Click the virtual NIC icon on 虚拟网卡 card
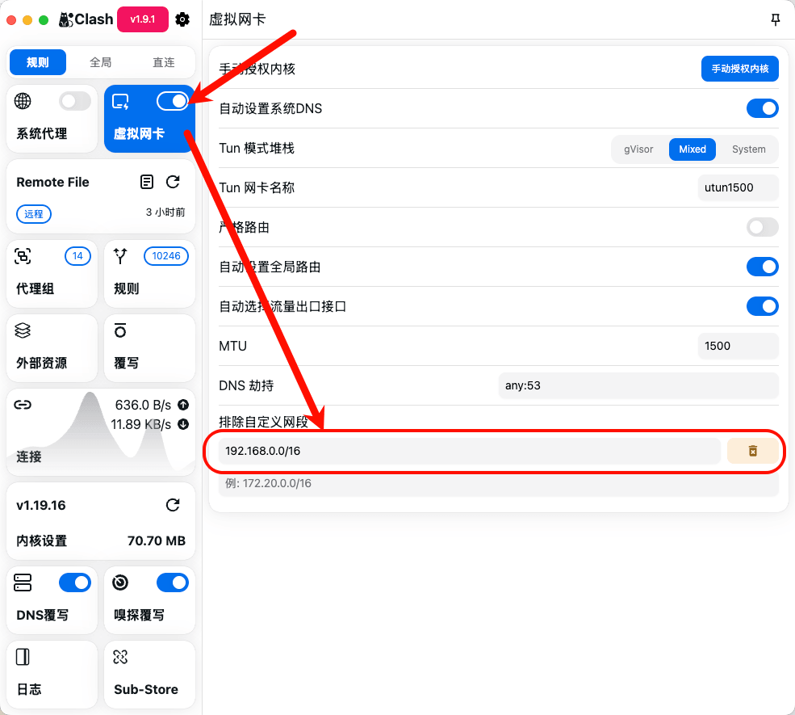The height and width of the screenshot is (715, 795). pyautogui.click(x=121, y=102)
